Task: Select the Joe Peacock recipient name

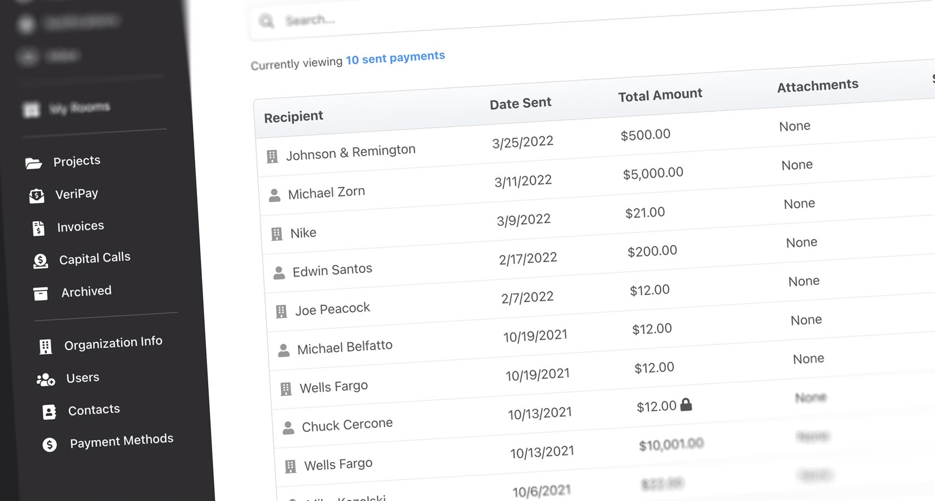Action: (x=332, y=309)
